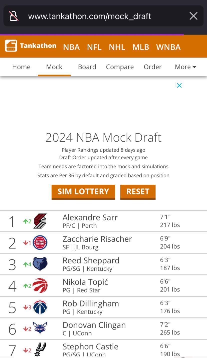This screenshot has width=207, height=358.
Task: Click the San Antonio Spurs logo
Action: [40, 349]
